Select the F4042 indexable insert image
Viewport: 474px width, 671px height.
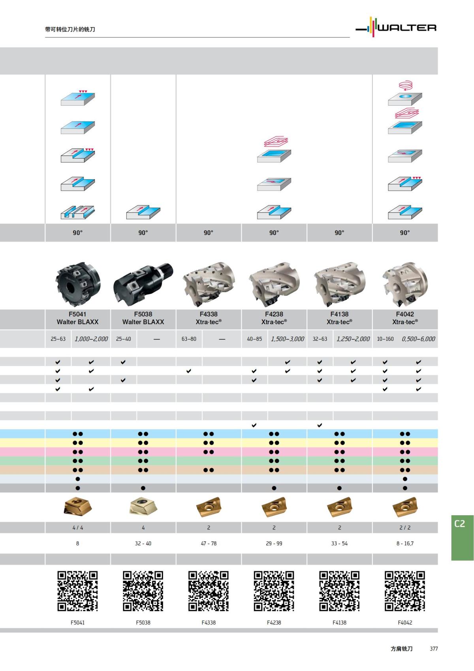405,507
